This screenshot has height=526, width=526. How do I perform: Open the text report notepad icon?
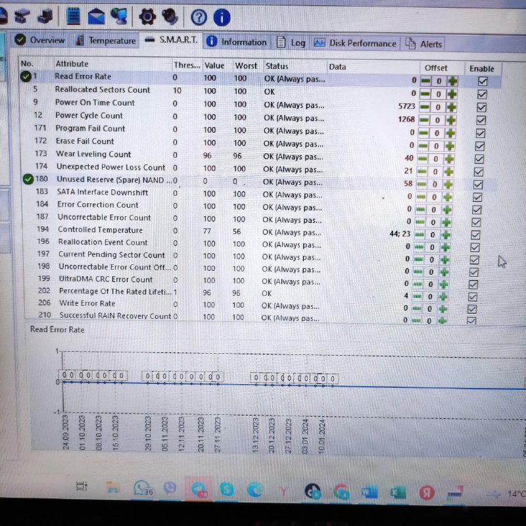[74, 16]
